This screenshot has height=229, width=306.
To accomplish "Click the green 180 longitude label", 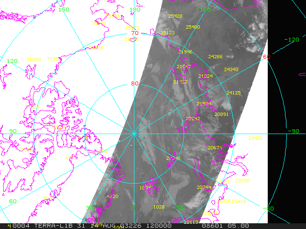I will coord(135,10).
